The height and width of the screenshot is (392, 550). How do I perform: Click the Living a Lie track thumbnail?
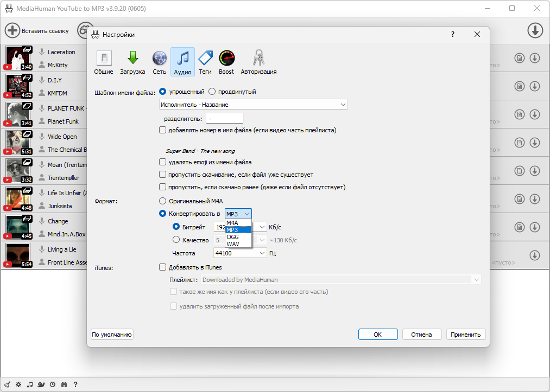(x=18, y=255)
